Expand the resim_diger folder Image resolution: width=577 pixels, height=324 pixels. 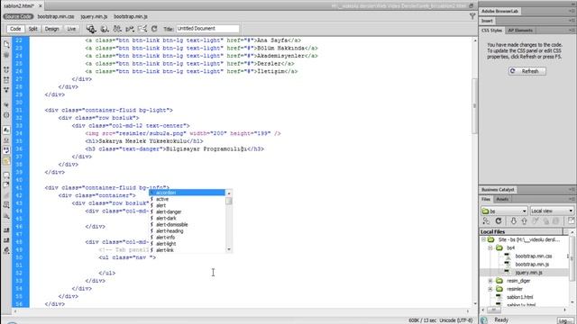point(490,281)
